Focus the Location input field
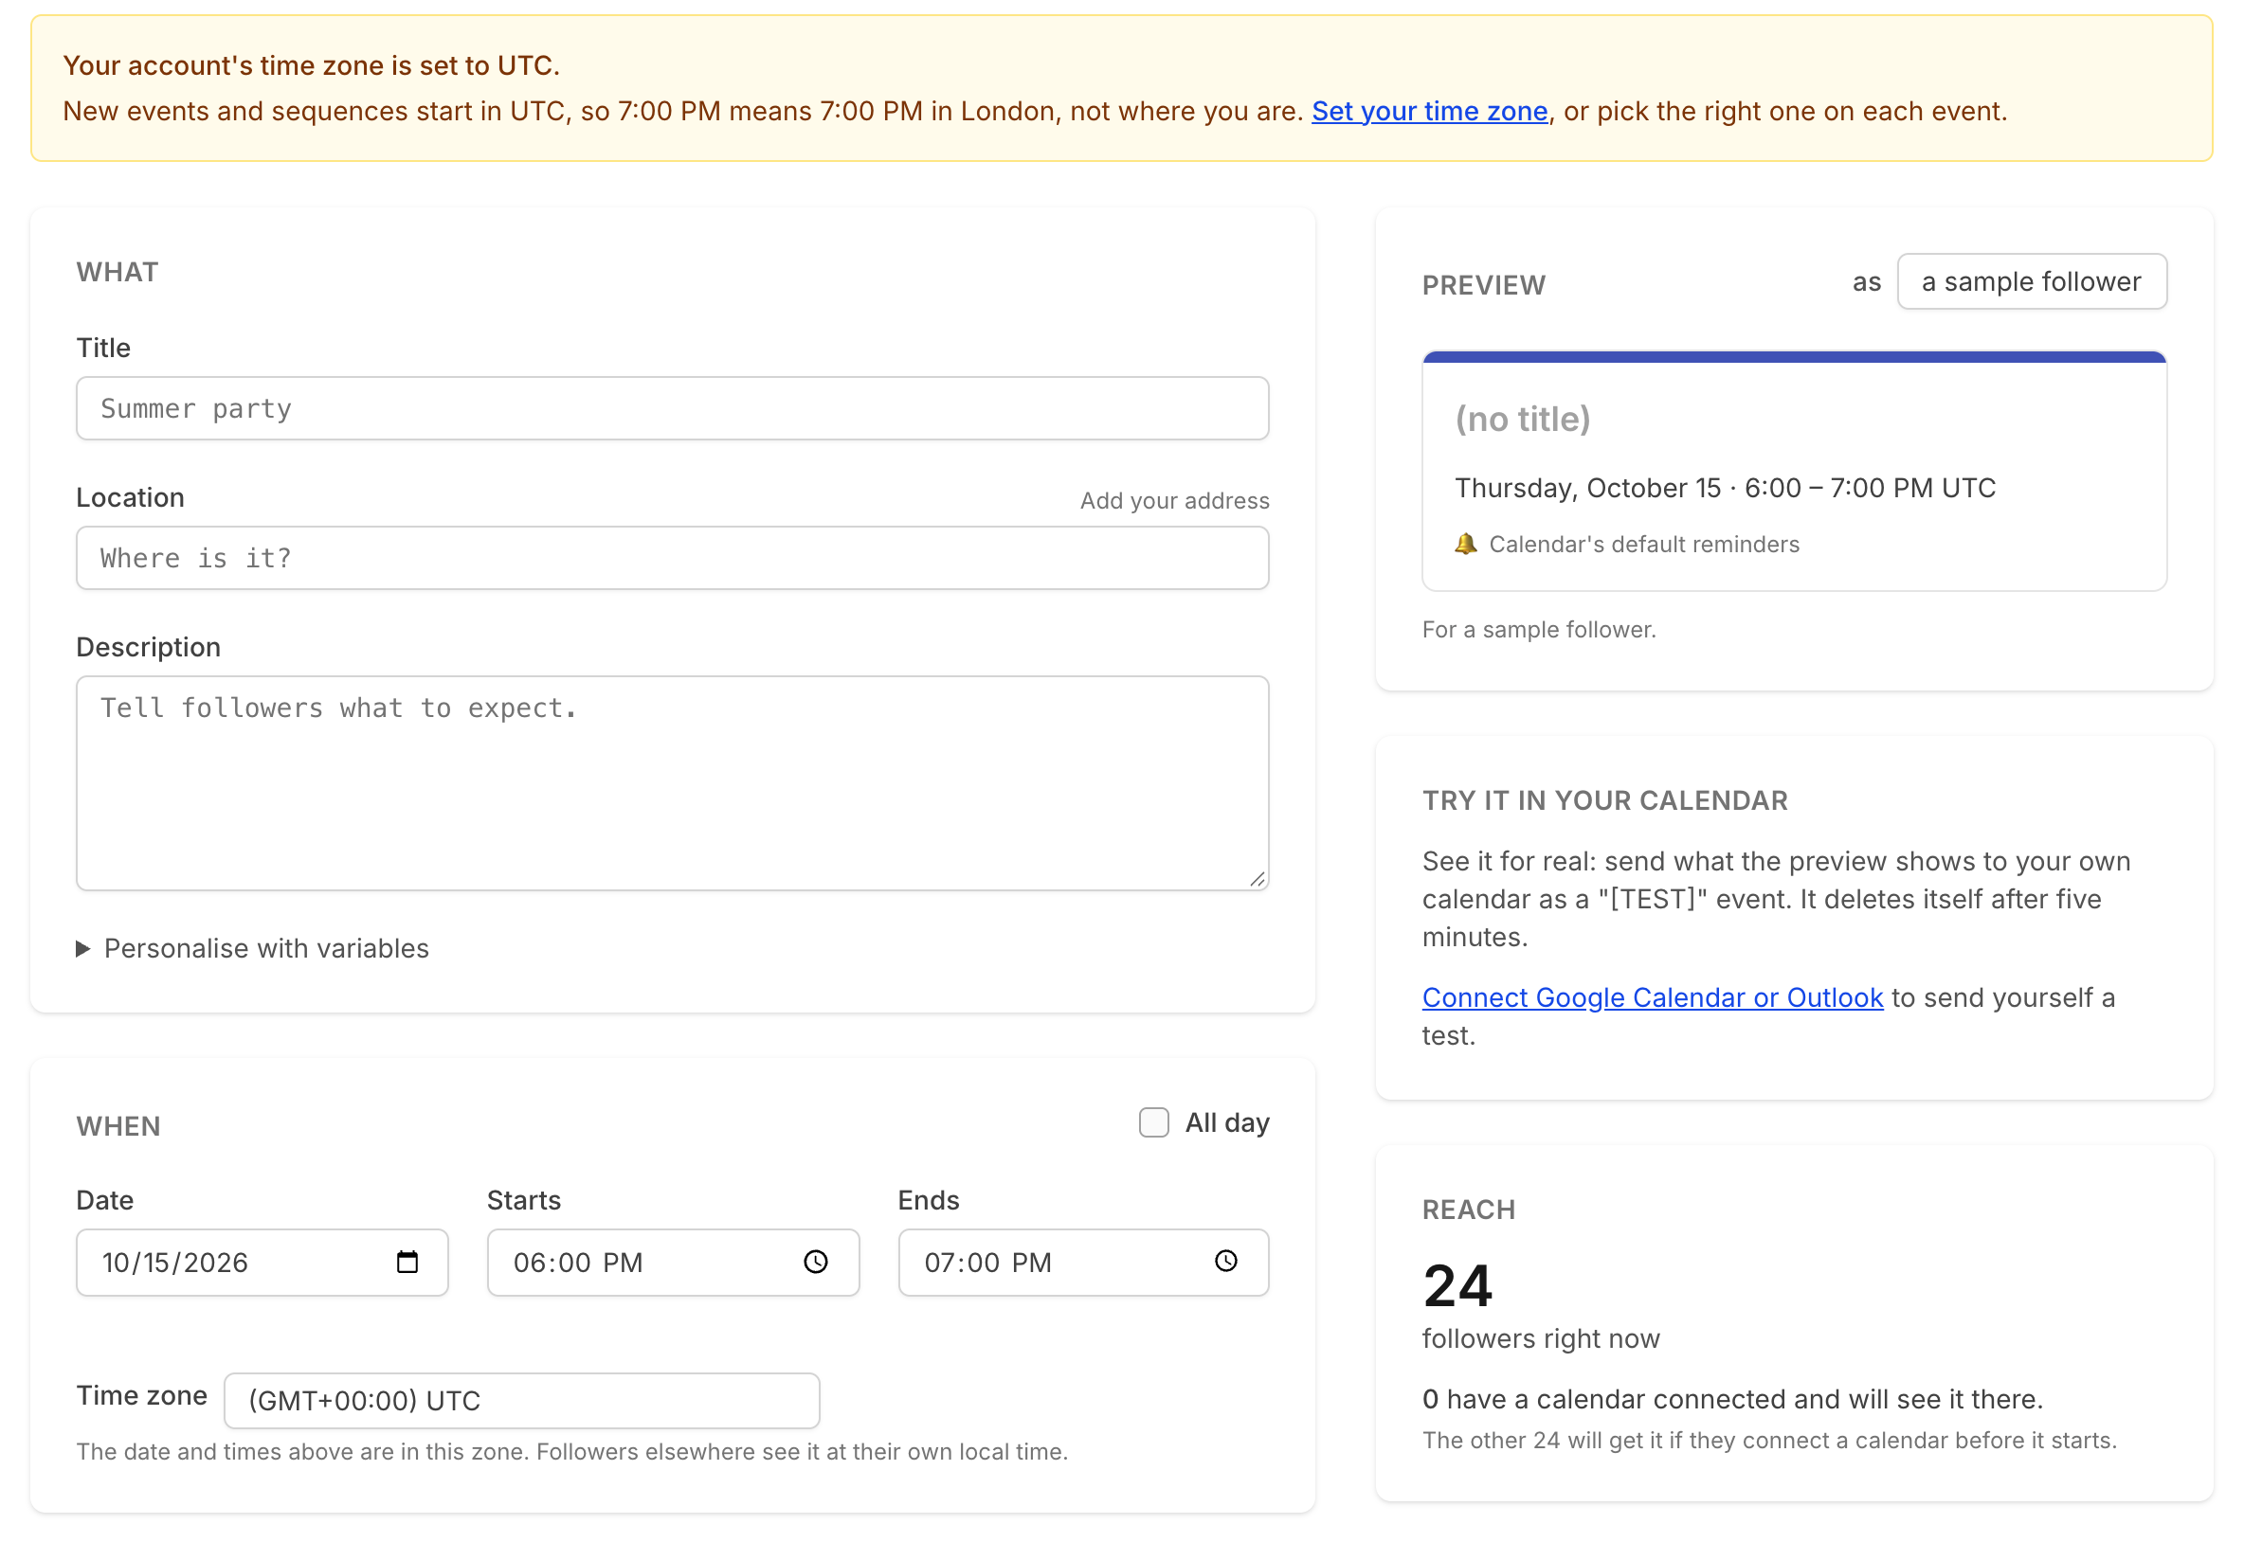The height and width of the screenshot is (1542, 2244). (673, 559)
